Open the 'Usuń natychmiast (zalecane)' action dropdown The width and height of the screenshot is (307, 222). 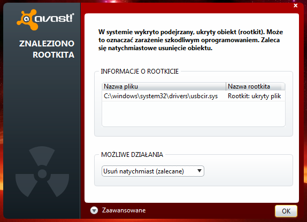point(153,171)
